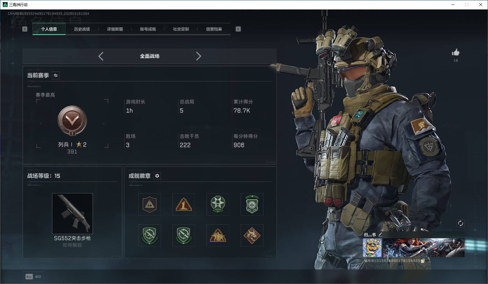Open the SG552 rifle thumbnail
The width and height of the screenshot is (488, 284).
(x=72, y=213)
